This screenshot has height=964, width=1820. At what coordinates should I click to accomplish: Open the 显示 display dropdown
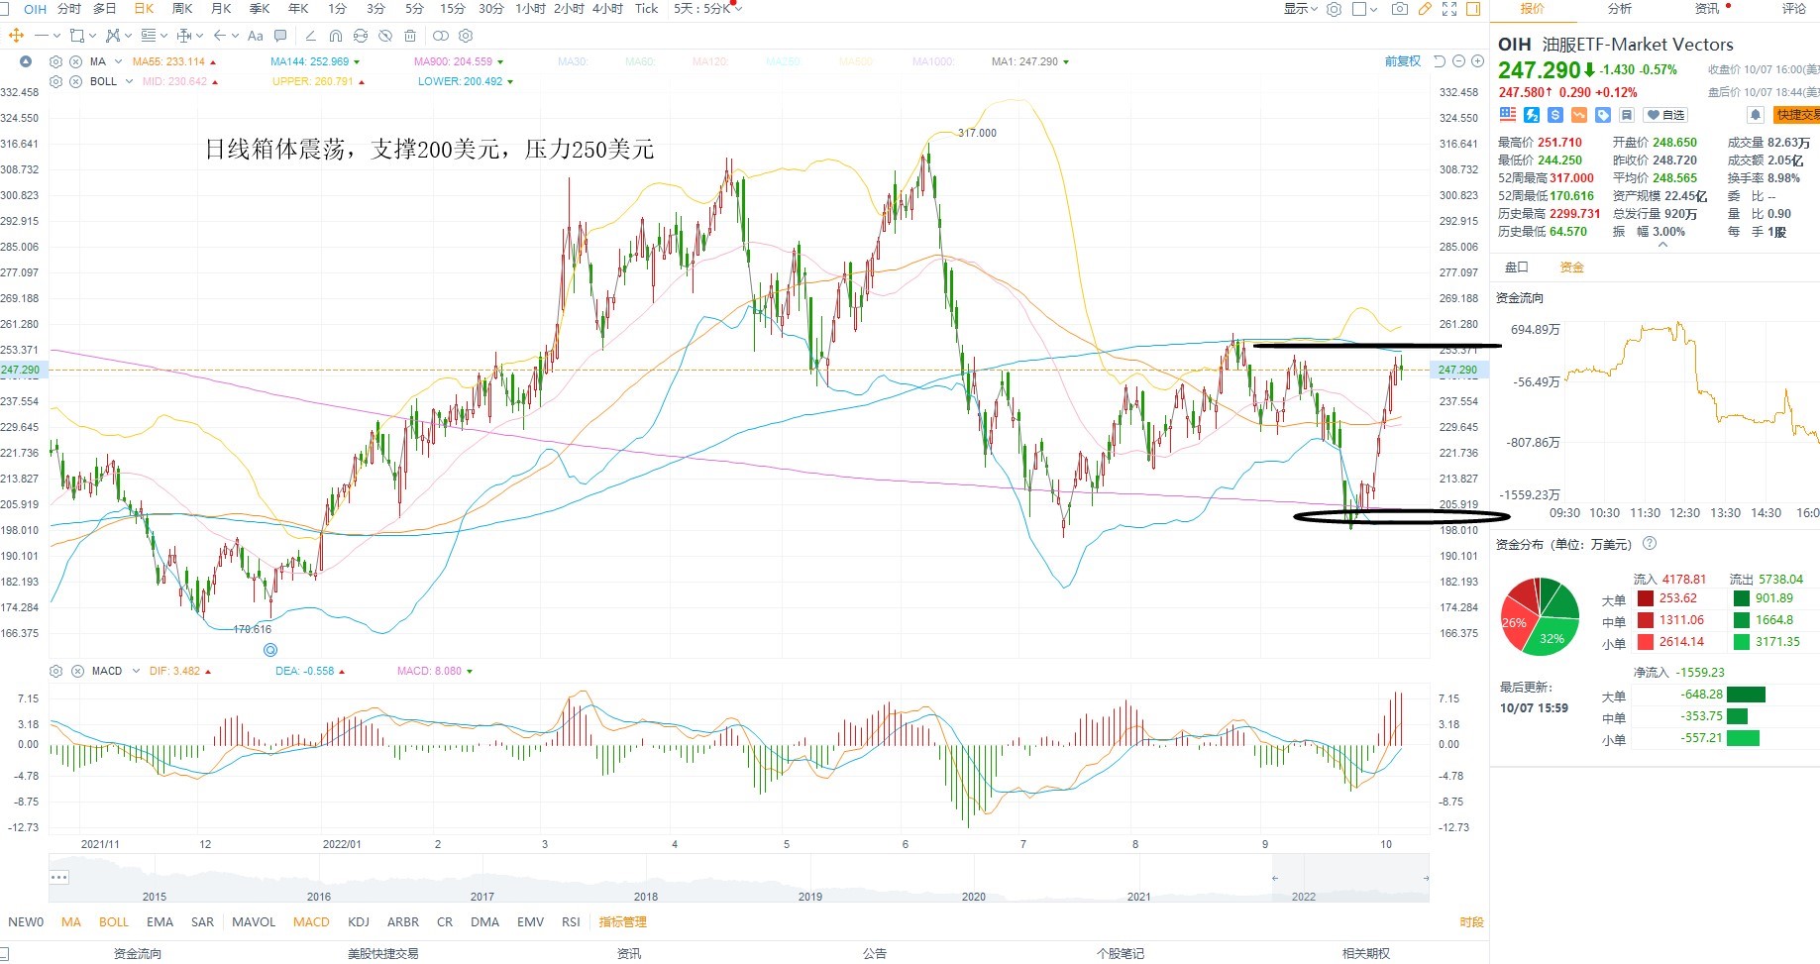(x=1301, y=9)
